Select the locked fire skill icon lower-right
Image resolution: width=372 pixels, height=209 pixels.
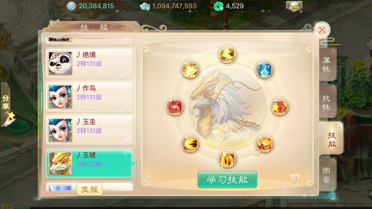tap(264, 144)
